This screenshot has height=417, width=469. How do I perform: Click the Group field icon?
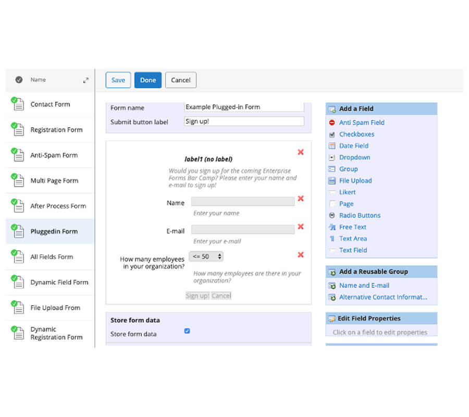tap(332, 169)
